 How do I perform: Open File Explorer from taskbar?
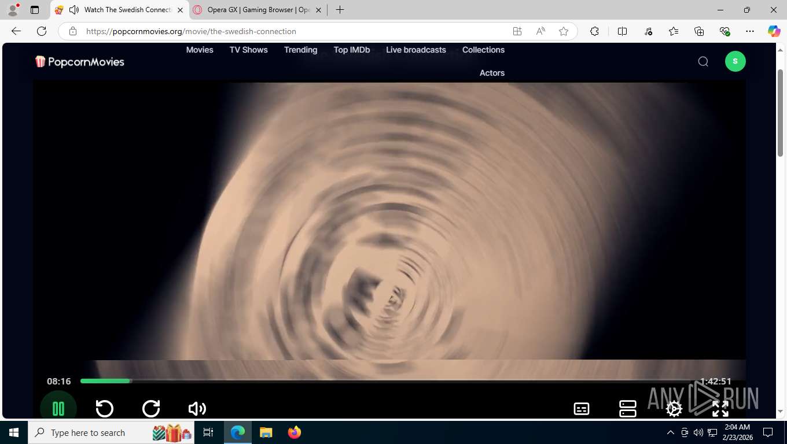click(x=266, y=432)
